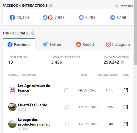Open external link for La page des producteurs

126,124
